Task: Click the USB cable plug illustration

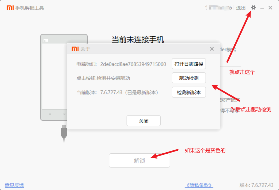Action: tap(64, 133)
